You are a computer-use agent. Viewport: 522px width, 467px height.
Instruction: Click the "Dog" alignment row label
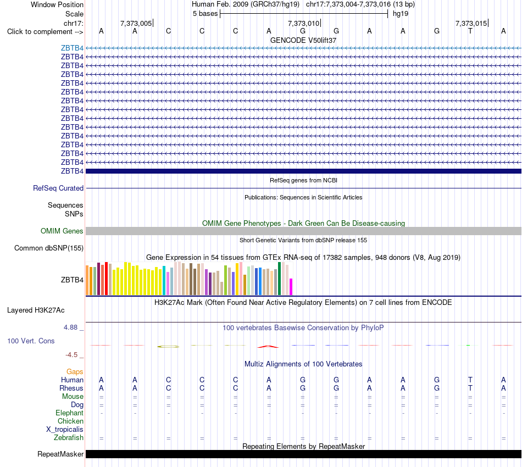(77, 405)
